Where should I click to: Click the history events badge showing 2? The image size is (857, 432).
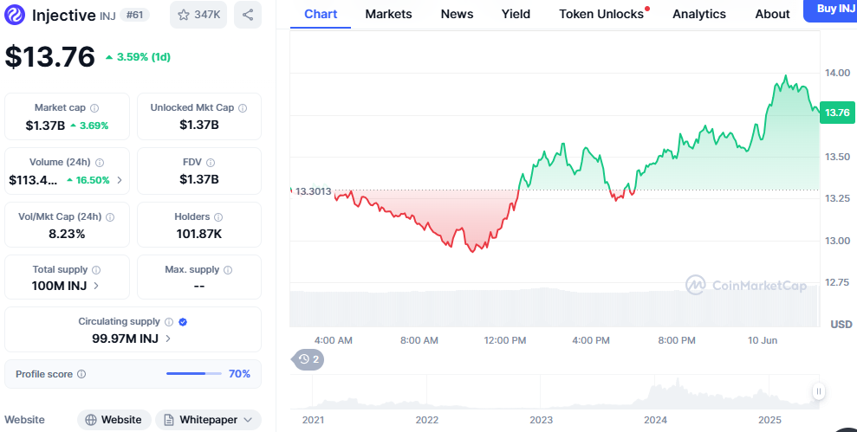308,359
